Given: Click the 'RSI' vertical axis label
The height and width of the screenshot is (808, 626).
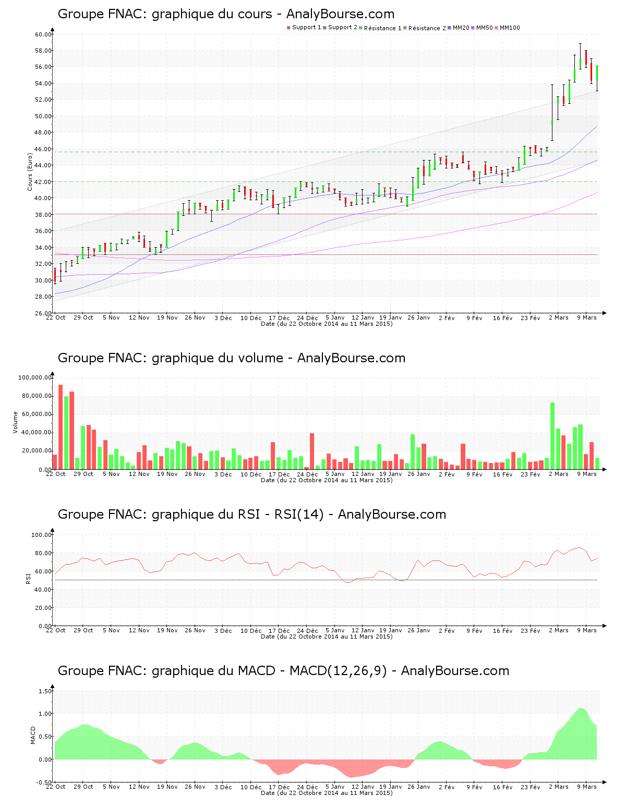Looking at the screenshot, I should pyautogui.click(x=28, y=578).
